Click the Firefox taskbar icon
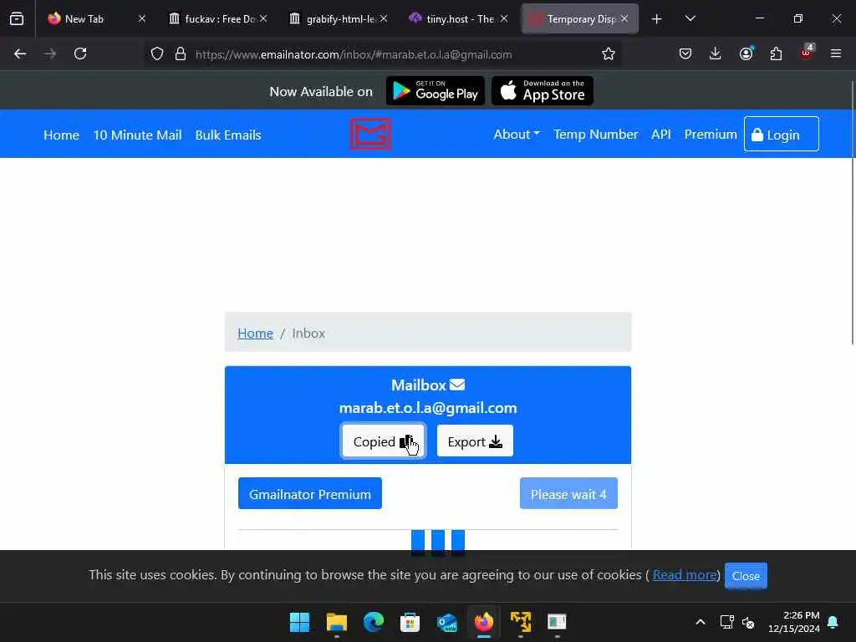The height and width of the screenshot is (642, 856). click(x=484, y=622)
